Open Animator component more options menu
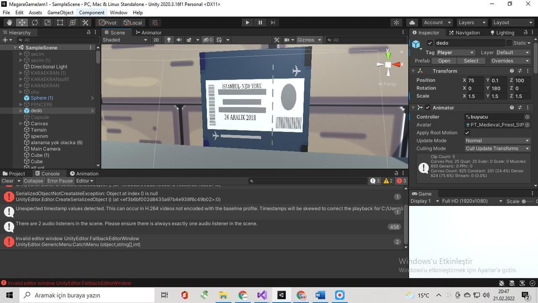538x303 pixels. click(527, 108)
